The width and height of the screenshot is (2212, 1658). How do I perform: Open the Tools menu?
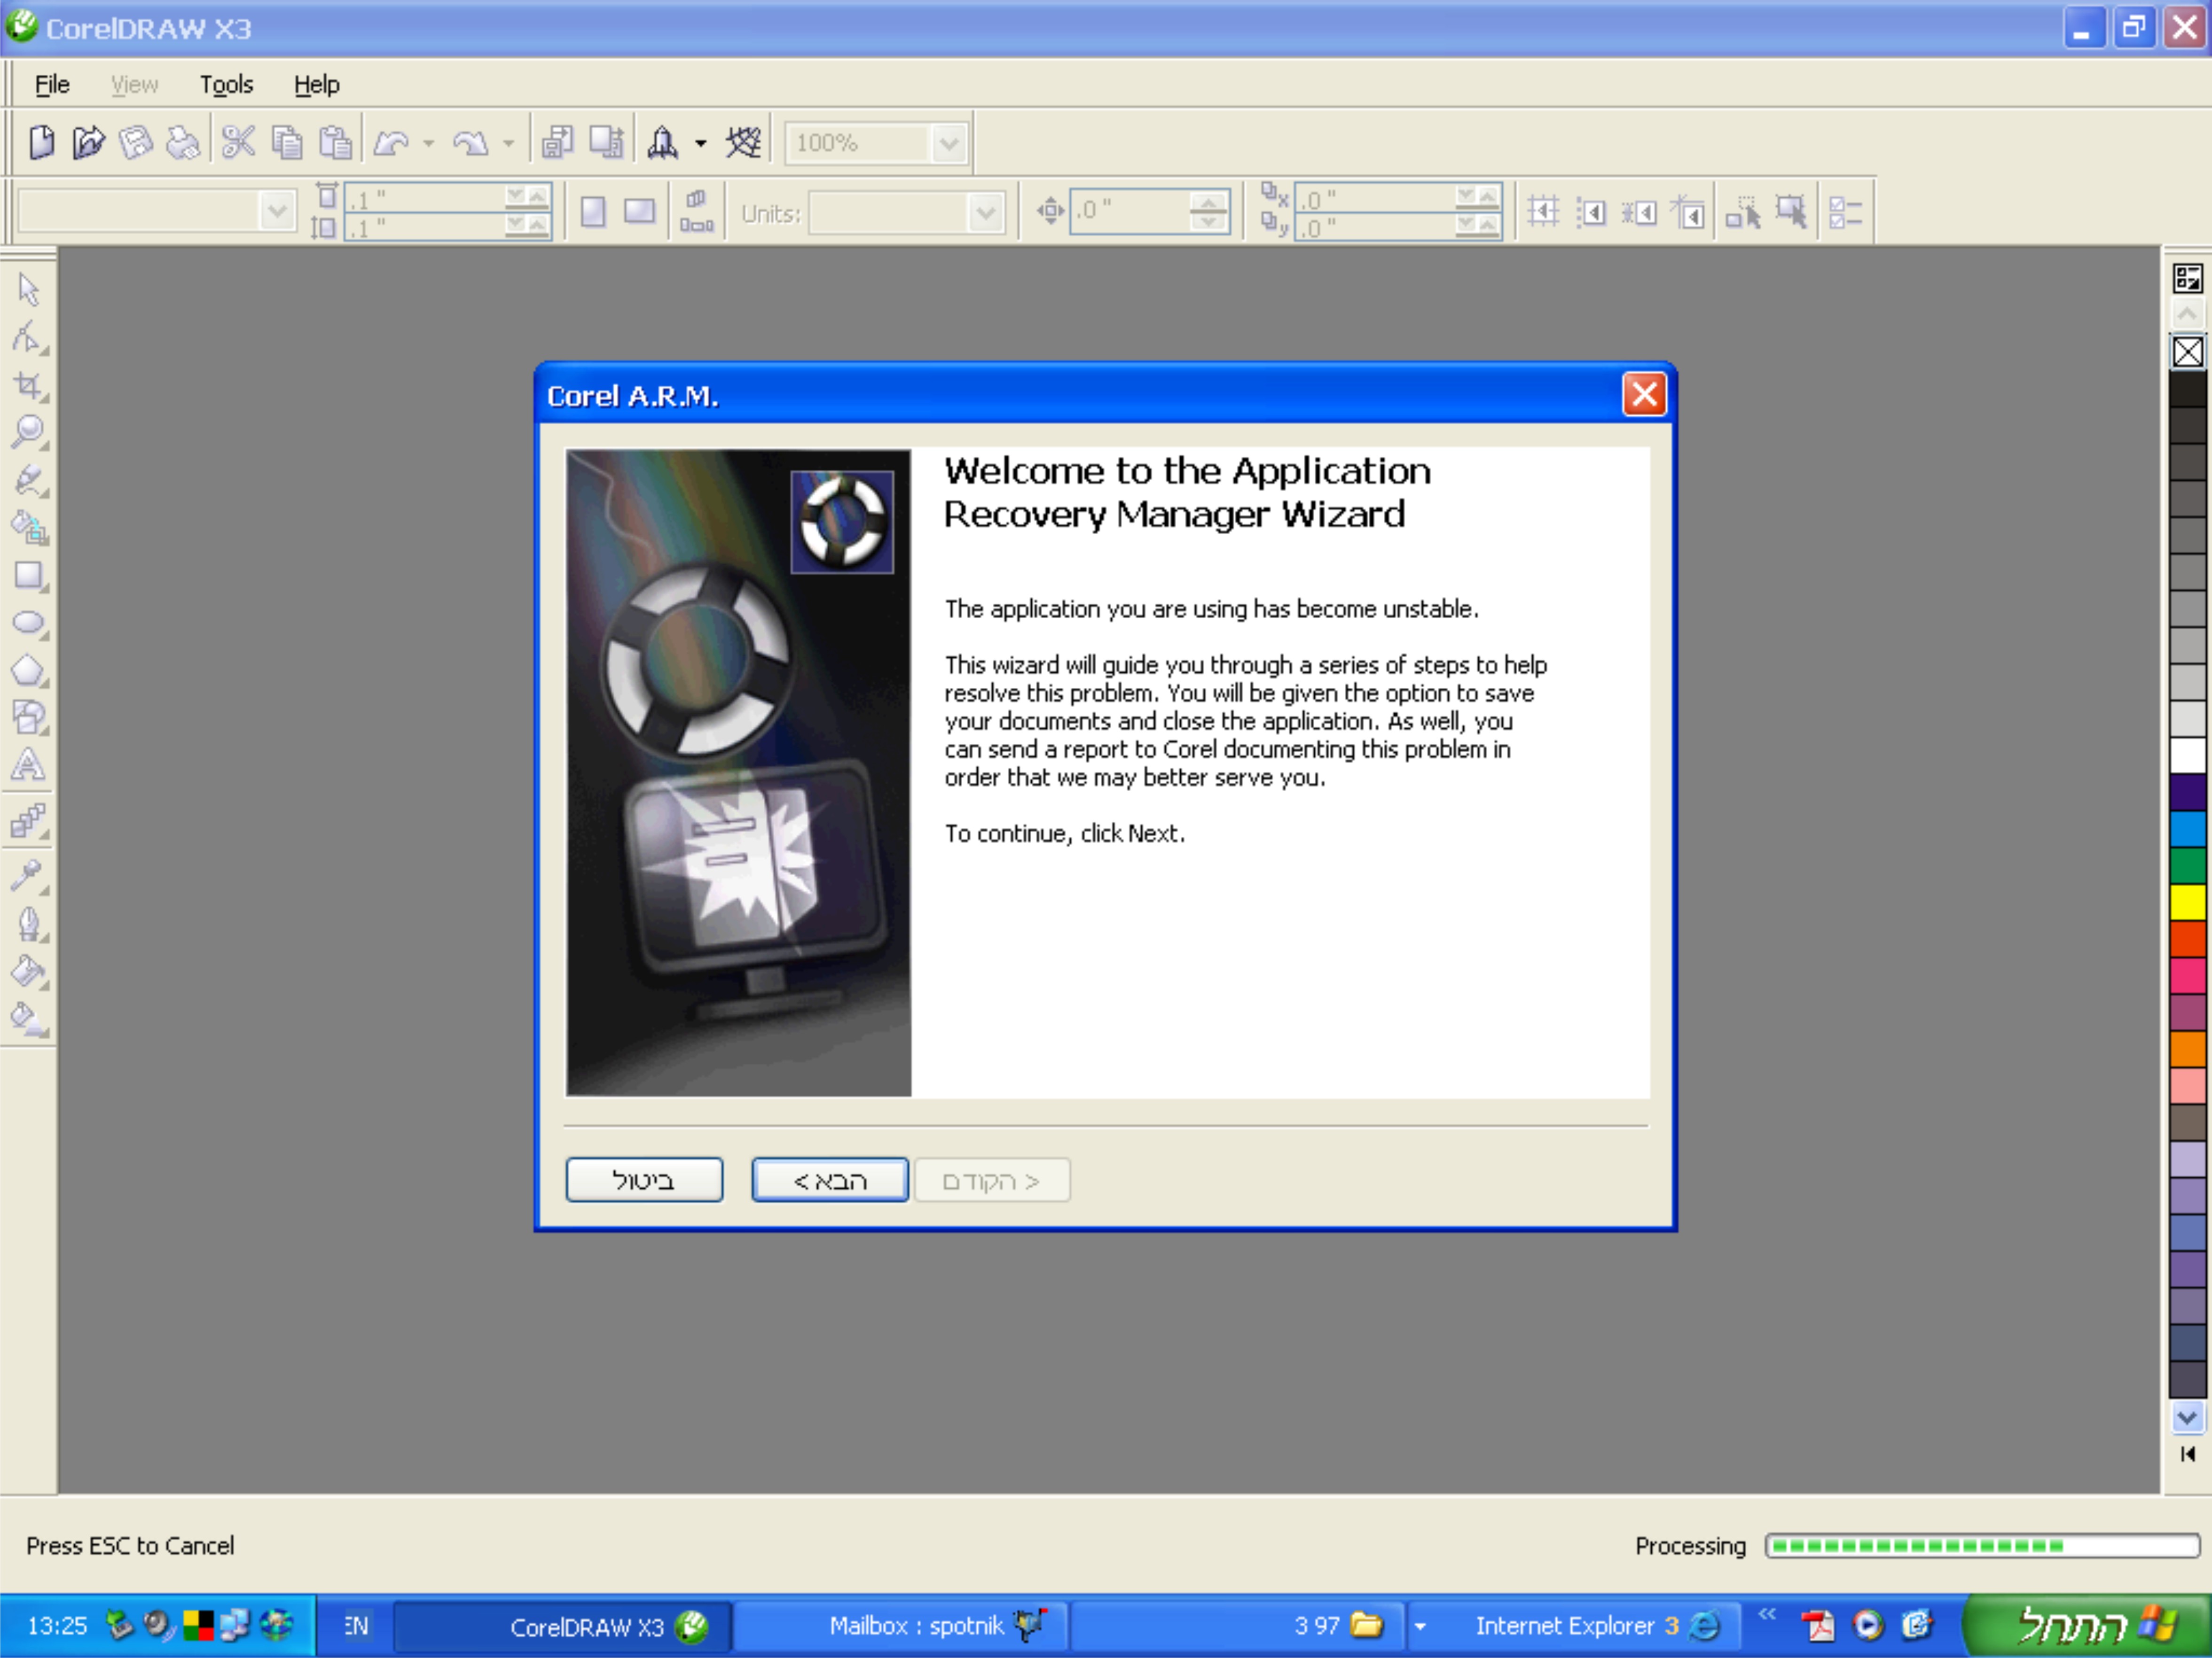226,85
